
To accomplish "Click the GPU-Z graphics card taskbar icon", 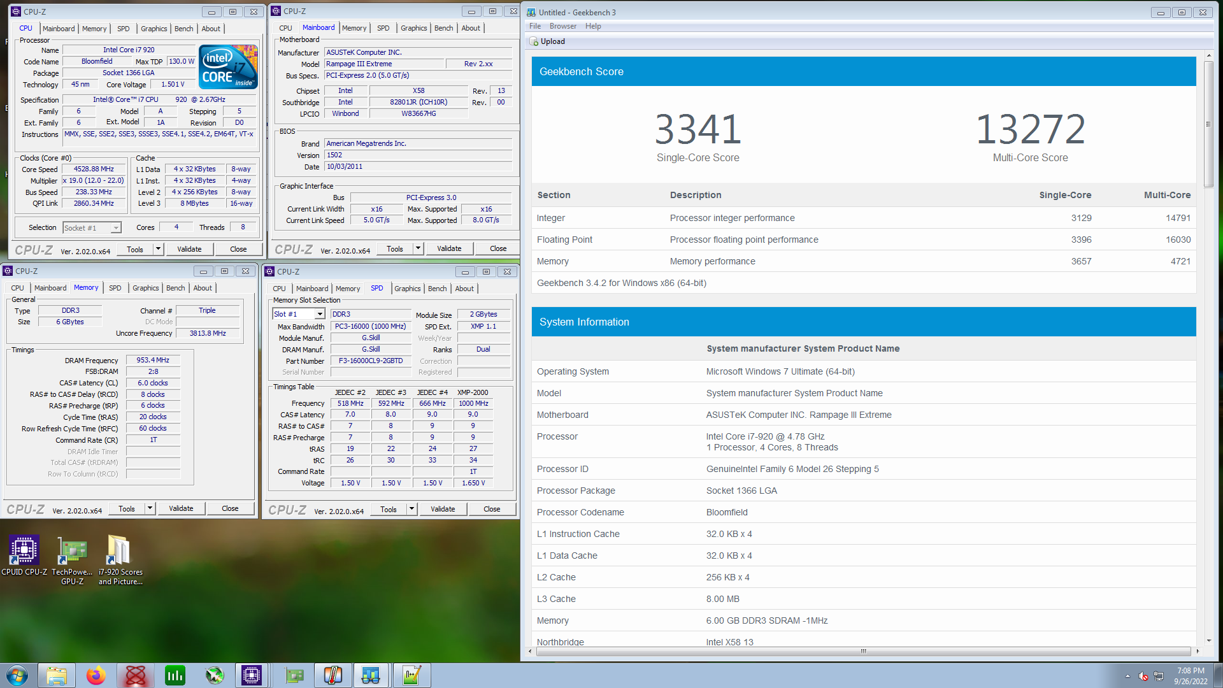I will pos(294,675).
